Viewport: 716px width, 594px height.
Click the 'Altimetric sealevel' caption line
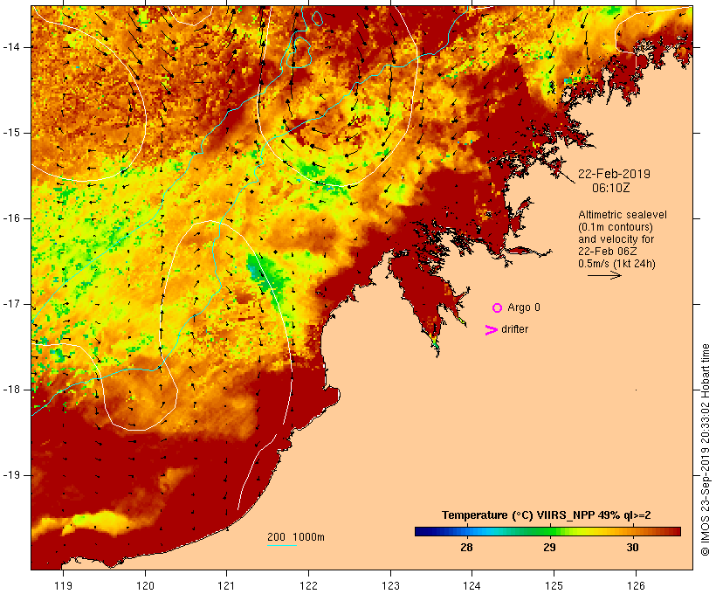[x=623, y=215]
